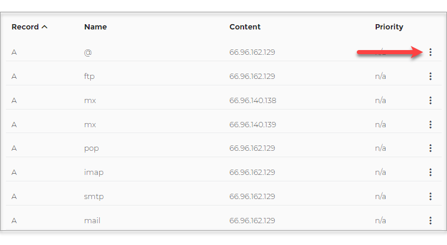447x245 pixels.
Task: Click n/a priority in smtp row
Action: (x=380, y=196)
